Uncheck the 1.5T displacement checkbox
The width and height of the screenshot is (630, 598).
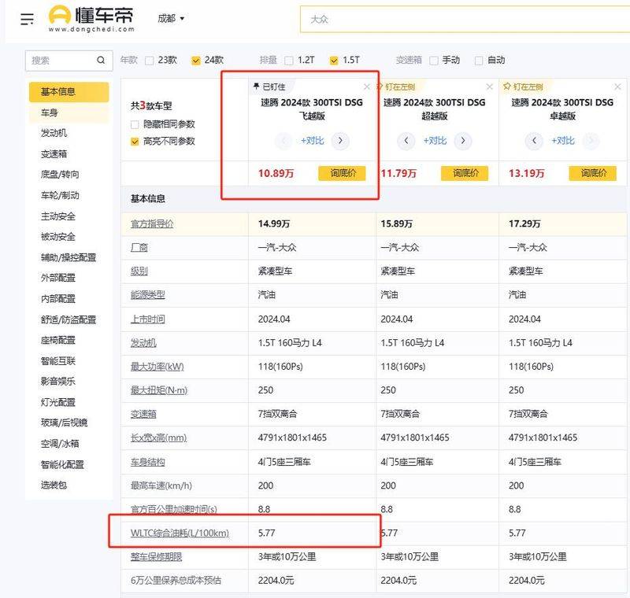(334, 61)
